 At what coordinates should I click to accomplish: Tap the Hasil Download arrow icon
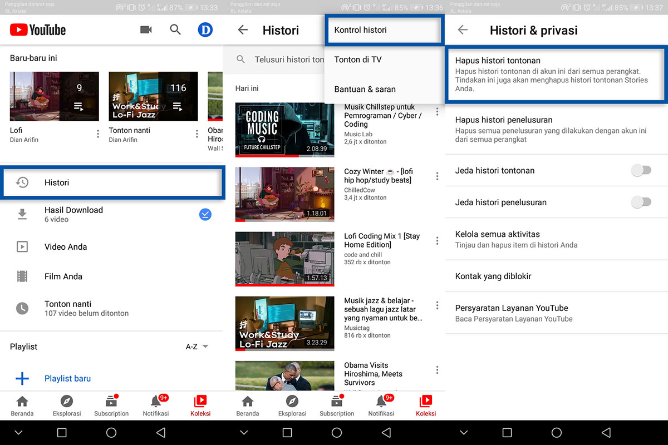22,214
